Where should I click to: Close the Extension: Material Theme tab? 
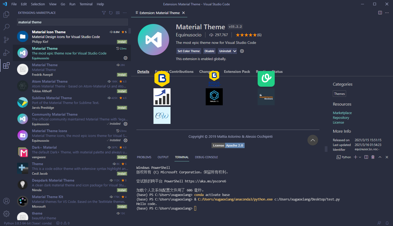184,13
